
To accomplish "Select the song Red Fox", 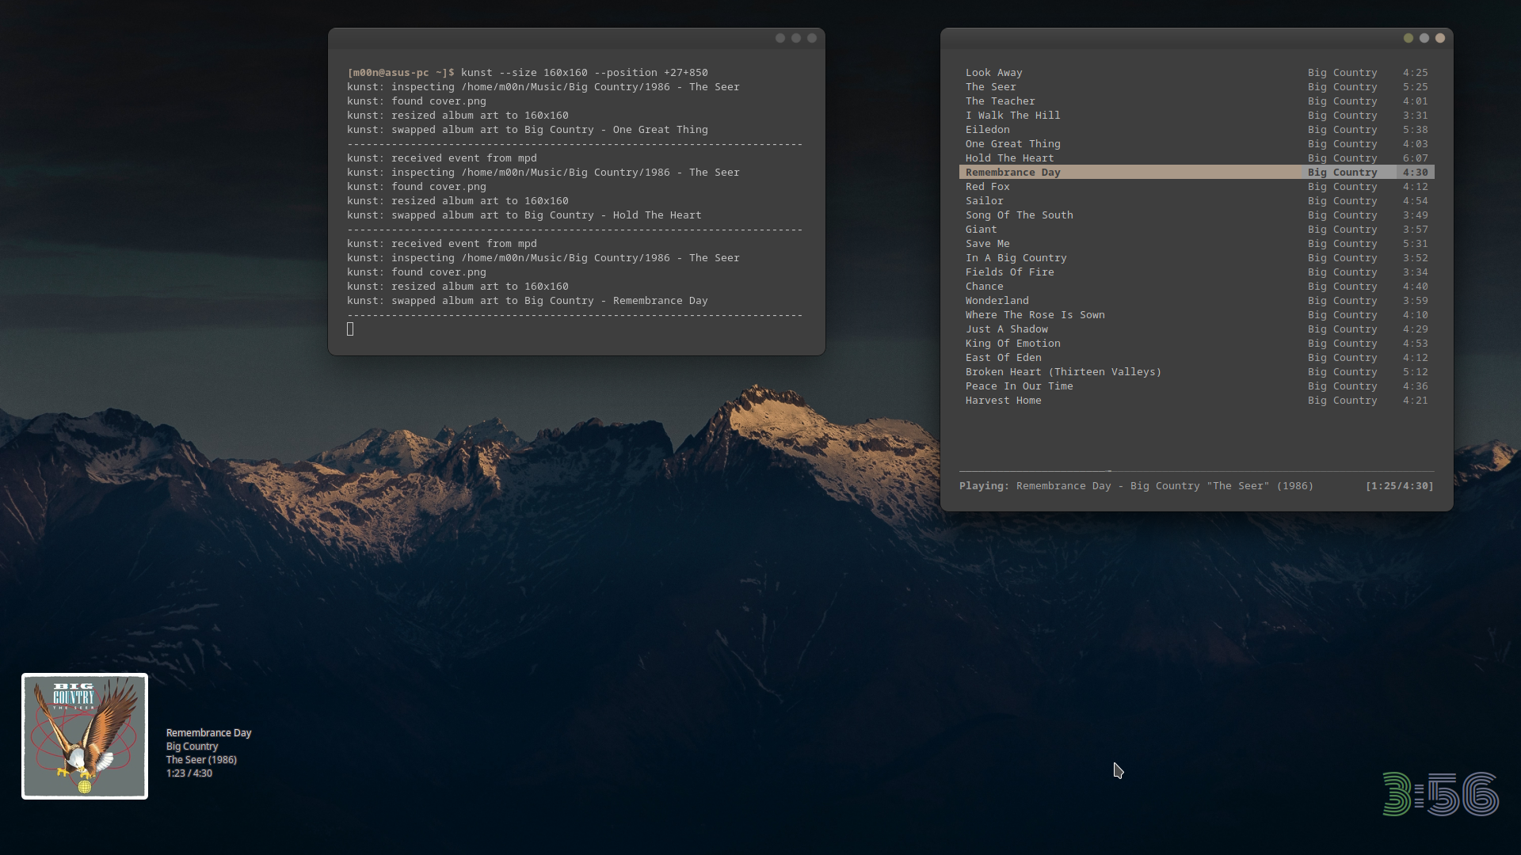I will coord(987,187).
